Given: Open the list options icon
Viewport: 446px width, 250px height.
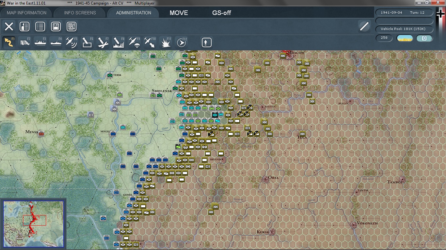Looking at the screenshot, I should point(40,27).
